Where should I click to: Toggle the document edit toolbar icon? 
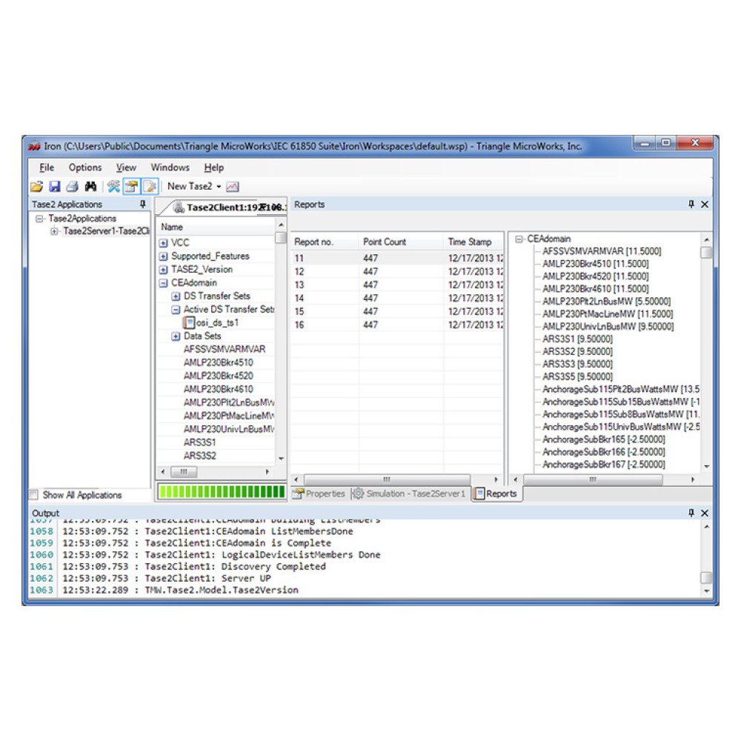pos(150,187)
